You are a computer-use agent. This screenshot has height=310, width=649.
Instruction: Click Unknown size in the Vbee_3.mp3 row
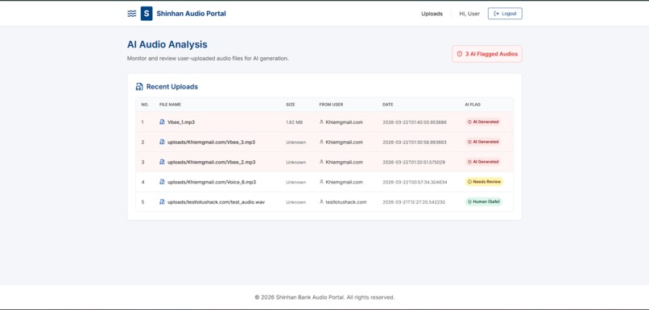click(296, 142)
